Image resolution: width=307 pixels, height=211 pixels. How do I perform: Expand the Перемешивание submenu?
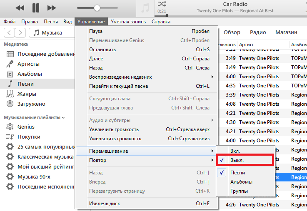(x=147, y=151)
